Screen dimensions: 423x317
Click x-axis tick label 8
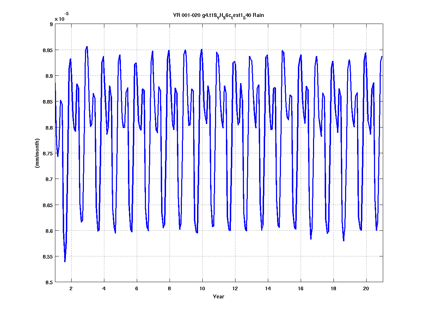click(x=170, y=288)
